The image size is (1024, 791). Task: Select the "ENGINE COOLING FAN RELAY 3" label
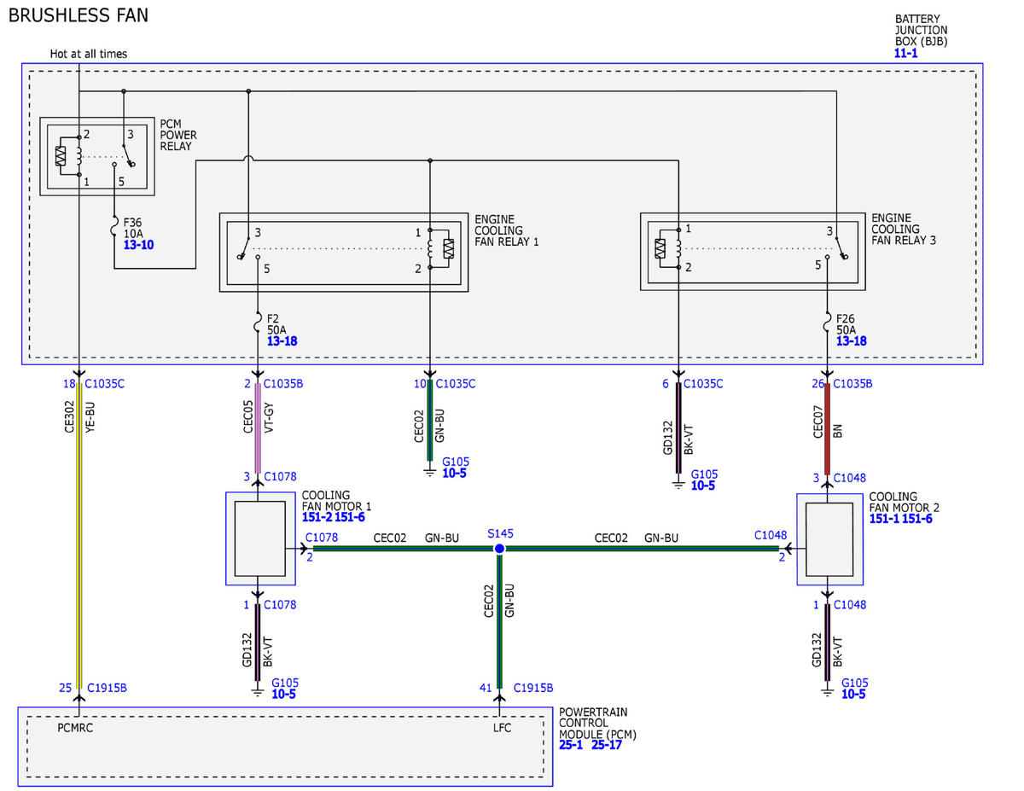coord(904,230)
